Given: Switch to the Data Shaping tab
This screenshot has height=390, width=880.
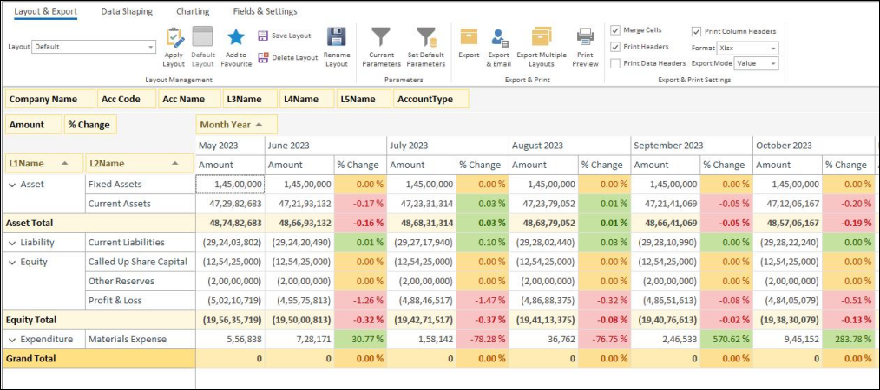Looking at the screenshot, I should pyautogui.click(x=127, y=11).
